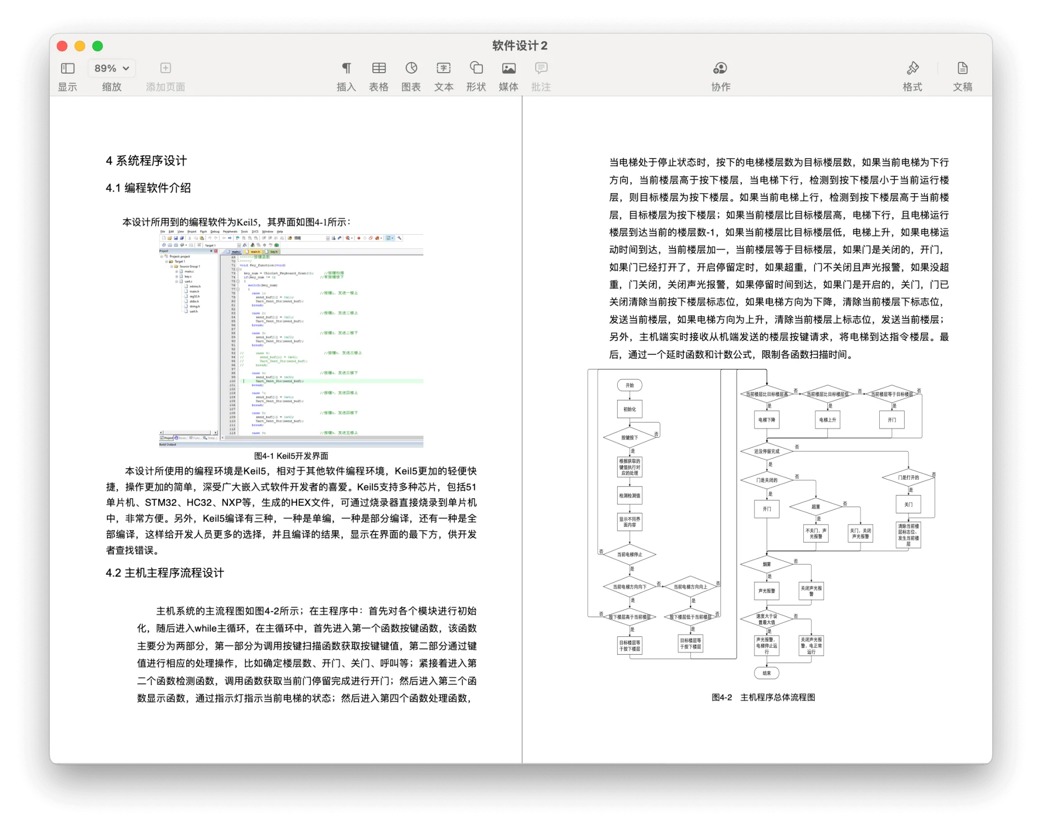Screen dimensions: 1042x830
Task: Select the main program flowchart image
Action: [762, 524]
